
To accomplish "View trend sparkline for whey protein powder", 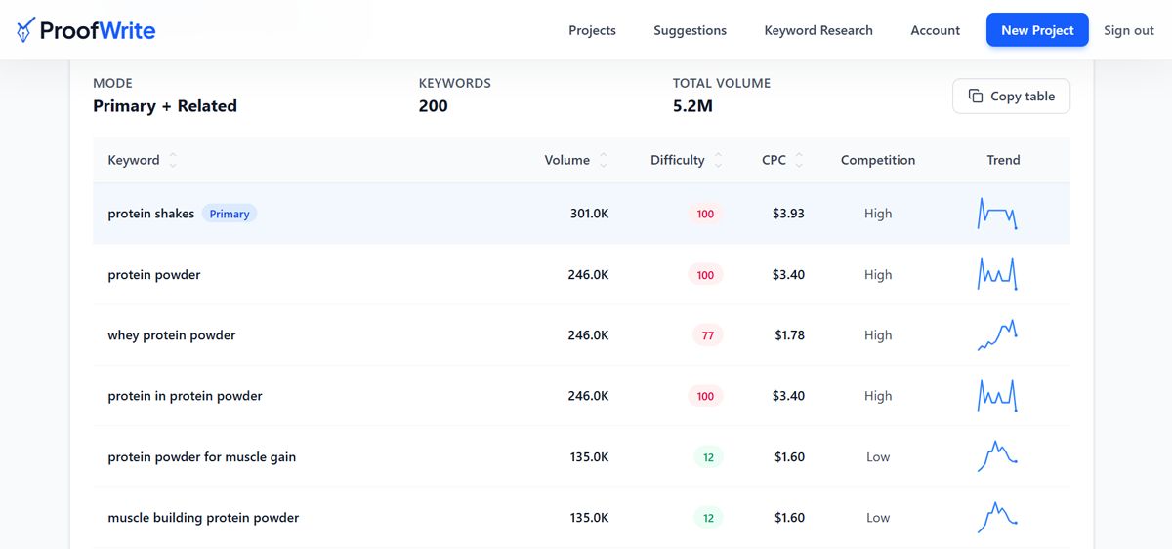I will (x=997, y=334).
